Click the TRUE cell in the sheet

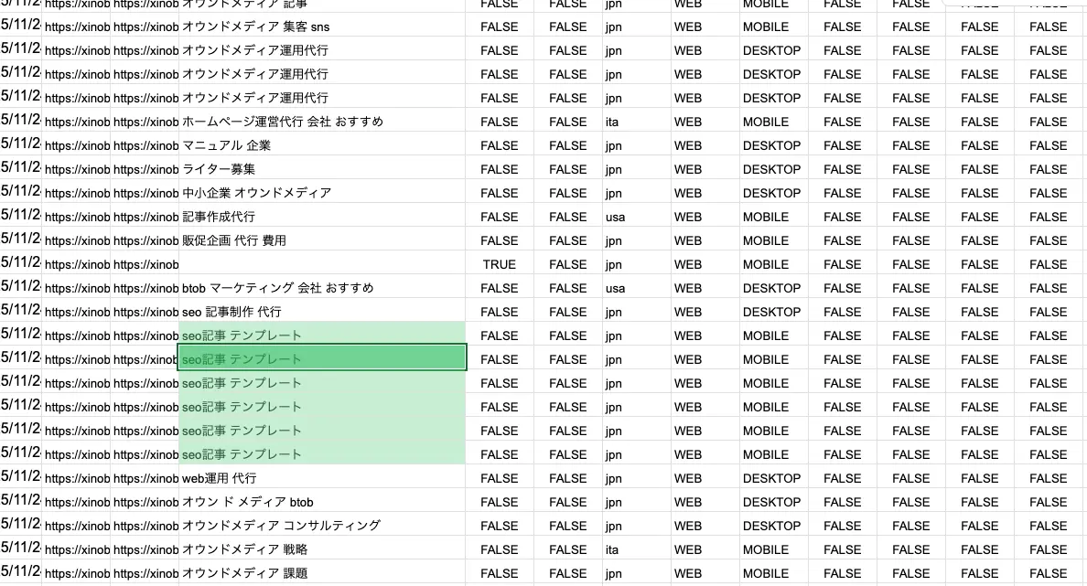coord(499,264)
